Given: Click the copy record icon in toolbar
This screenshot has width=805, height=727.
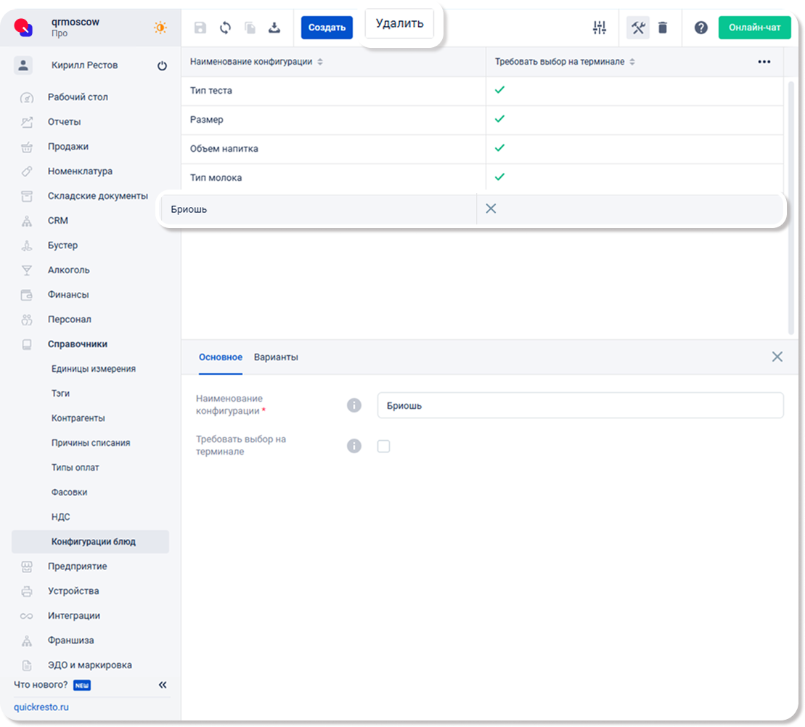Looking at the screenshot, I should point(250,27).
